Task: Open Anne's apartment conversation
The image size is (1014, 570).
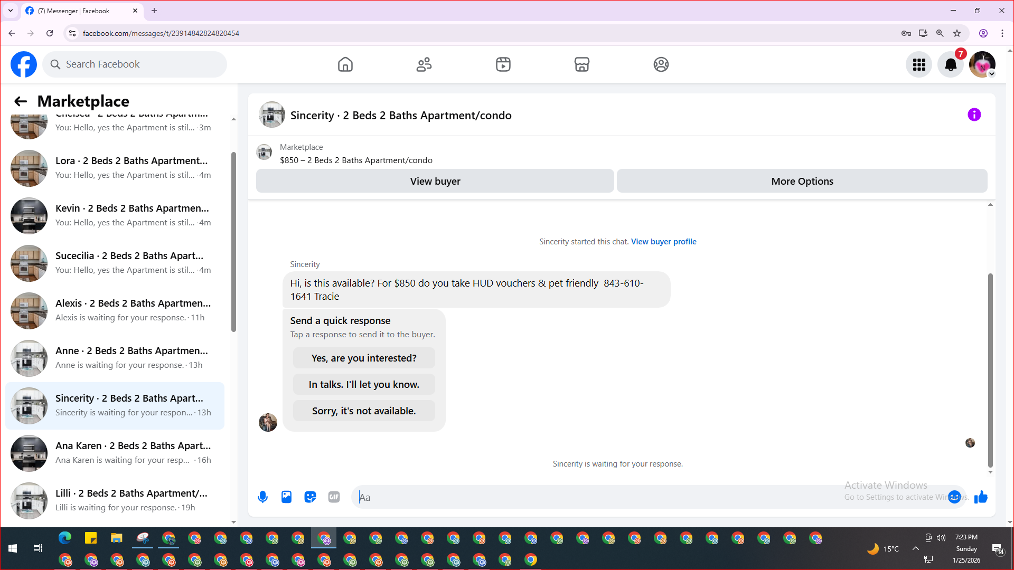Action: [115, 358]
